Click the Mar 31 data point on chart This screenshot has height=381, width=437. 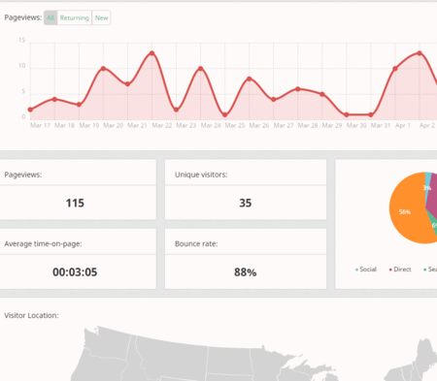tap(371, 114)
